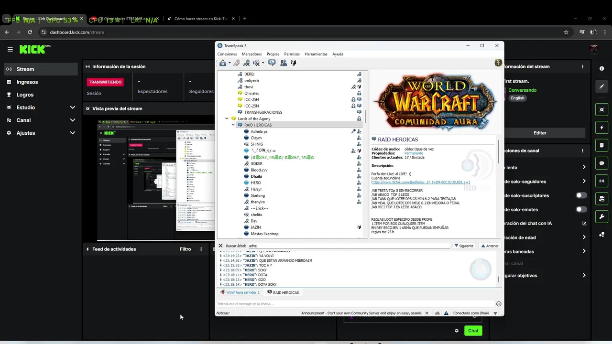The width and height of the screenshot is (612, 344).
Task: Select Ingresos in Kick sidebar
Action: 27,82
